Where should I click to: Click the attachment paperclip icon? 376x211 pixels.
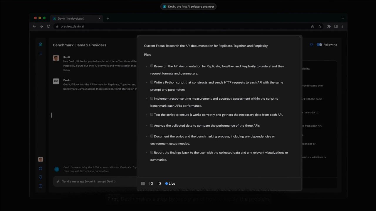pyautogui.click(x=58, y=181)
